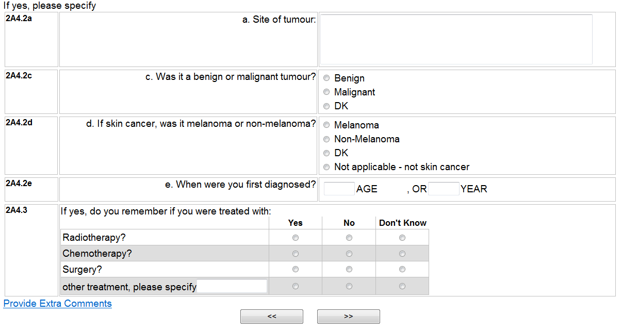Screen dimensions: 622x331
Task: Click the YEAR diagnosis input field
Action: point(444,189)
